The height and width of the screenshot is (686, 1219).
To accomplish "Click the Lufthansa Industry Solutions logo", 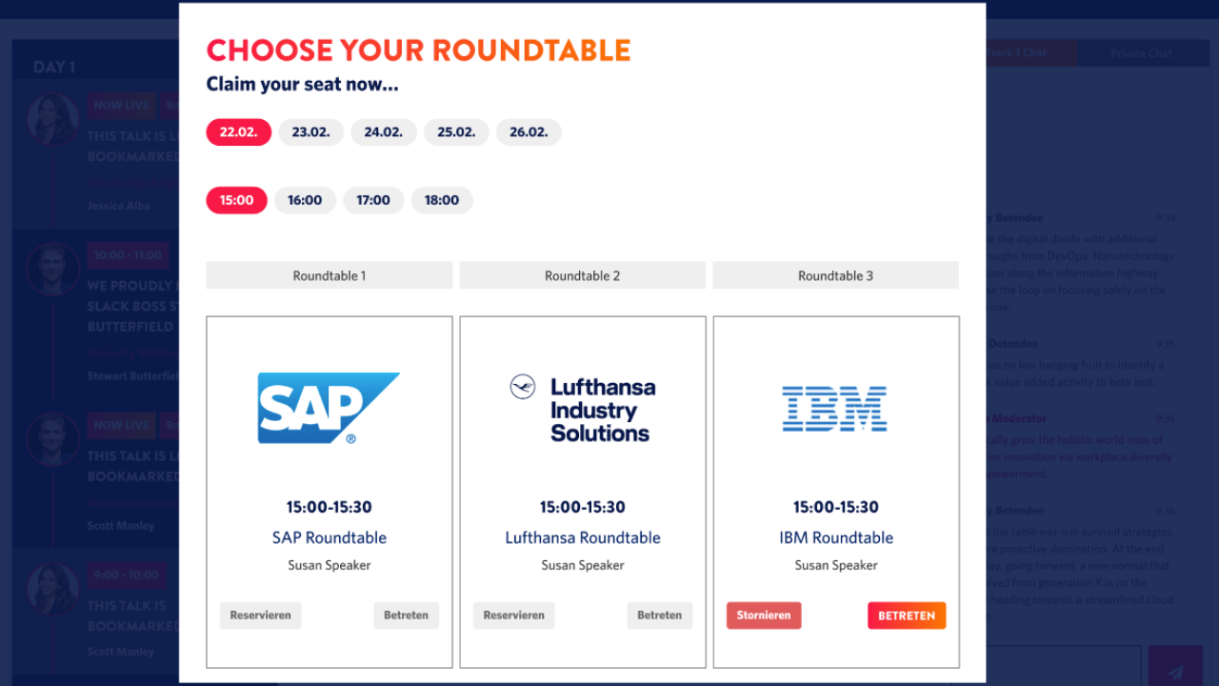I will (x=582, y=410).
